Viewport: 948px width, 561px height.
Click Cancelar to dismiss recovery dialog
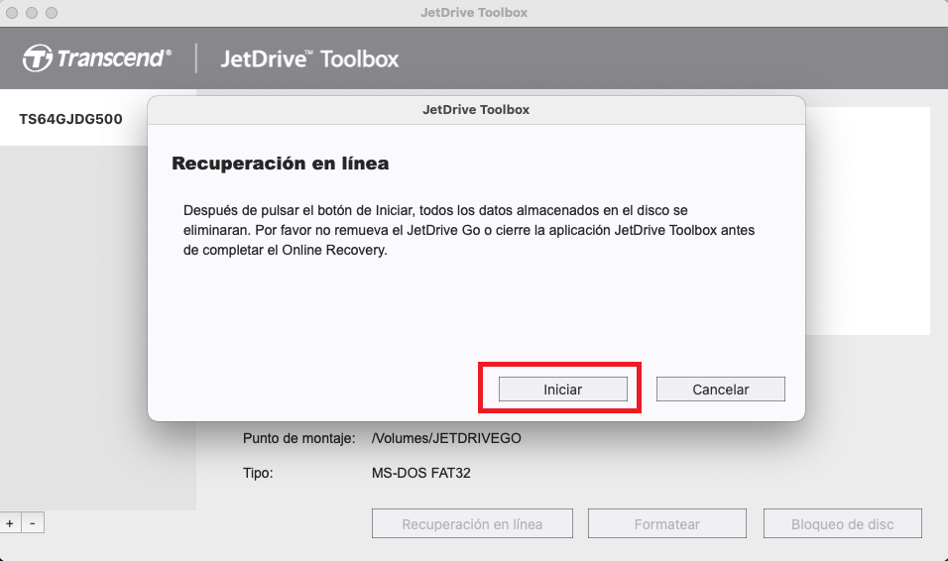[x=721, y=390]
